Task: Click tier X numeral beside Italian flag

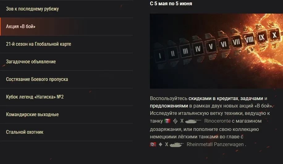Action: point(182,121)
